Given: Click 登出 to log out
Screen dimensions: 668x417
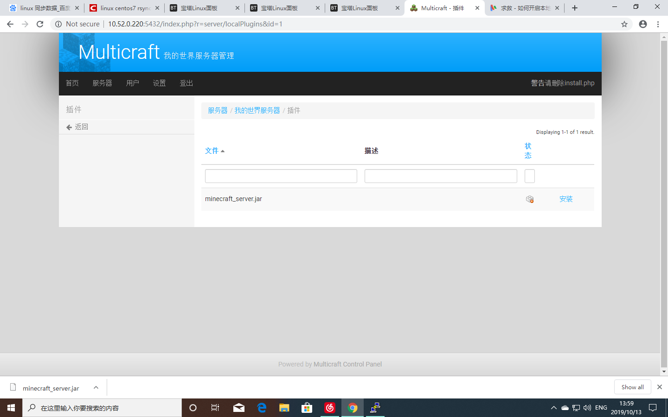Looking at the screenshot, I should point(186,83).
